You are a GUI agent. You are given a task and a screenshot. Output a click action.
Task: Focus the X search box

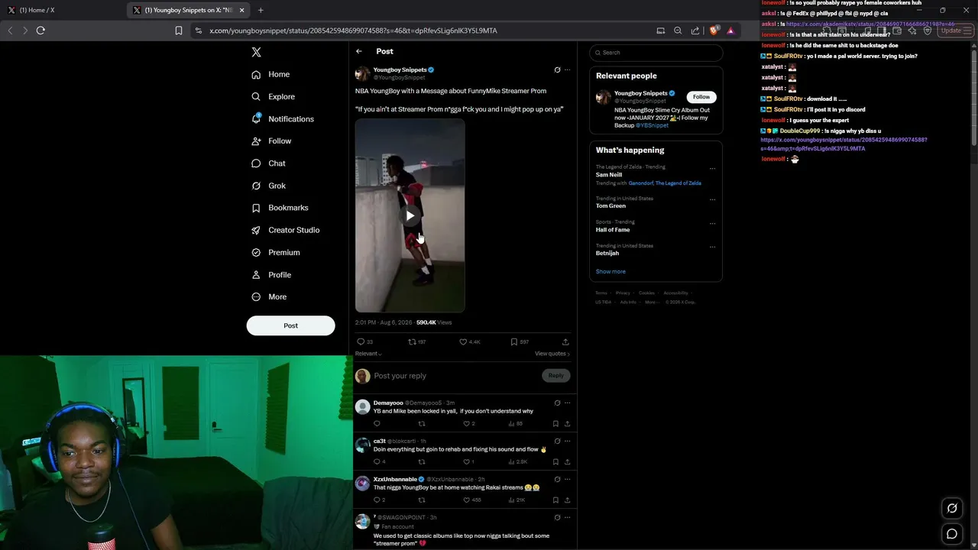tap(656, 53)
